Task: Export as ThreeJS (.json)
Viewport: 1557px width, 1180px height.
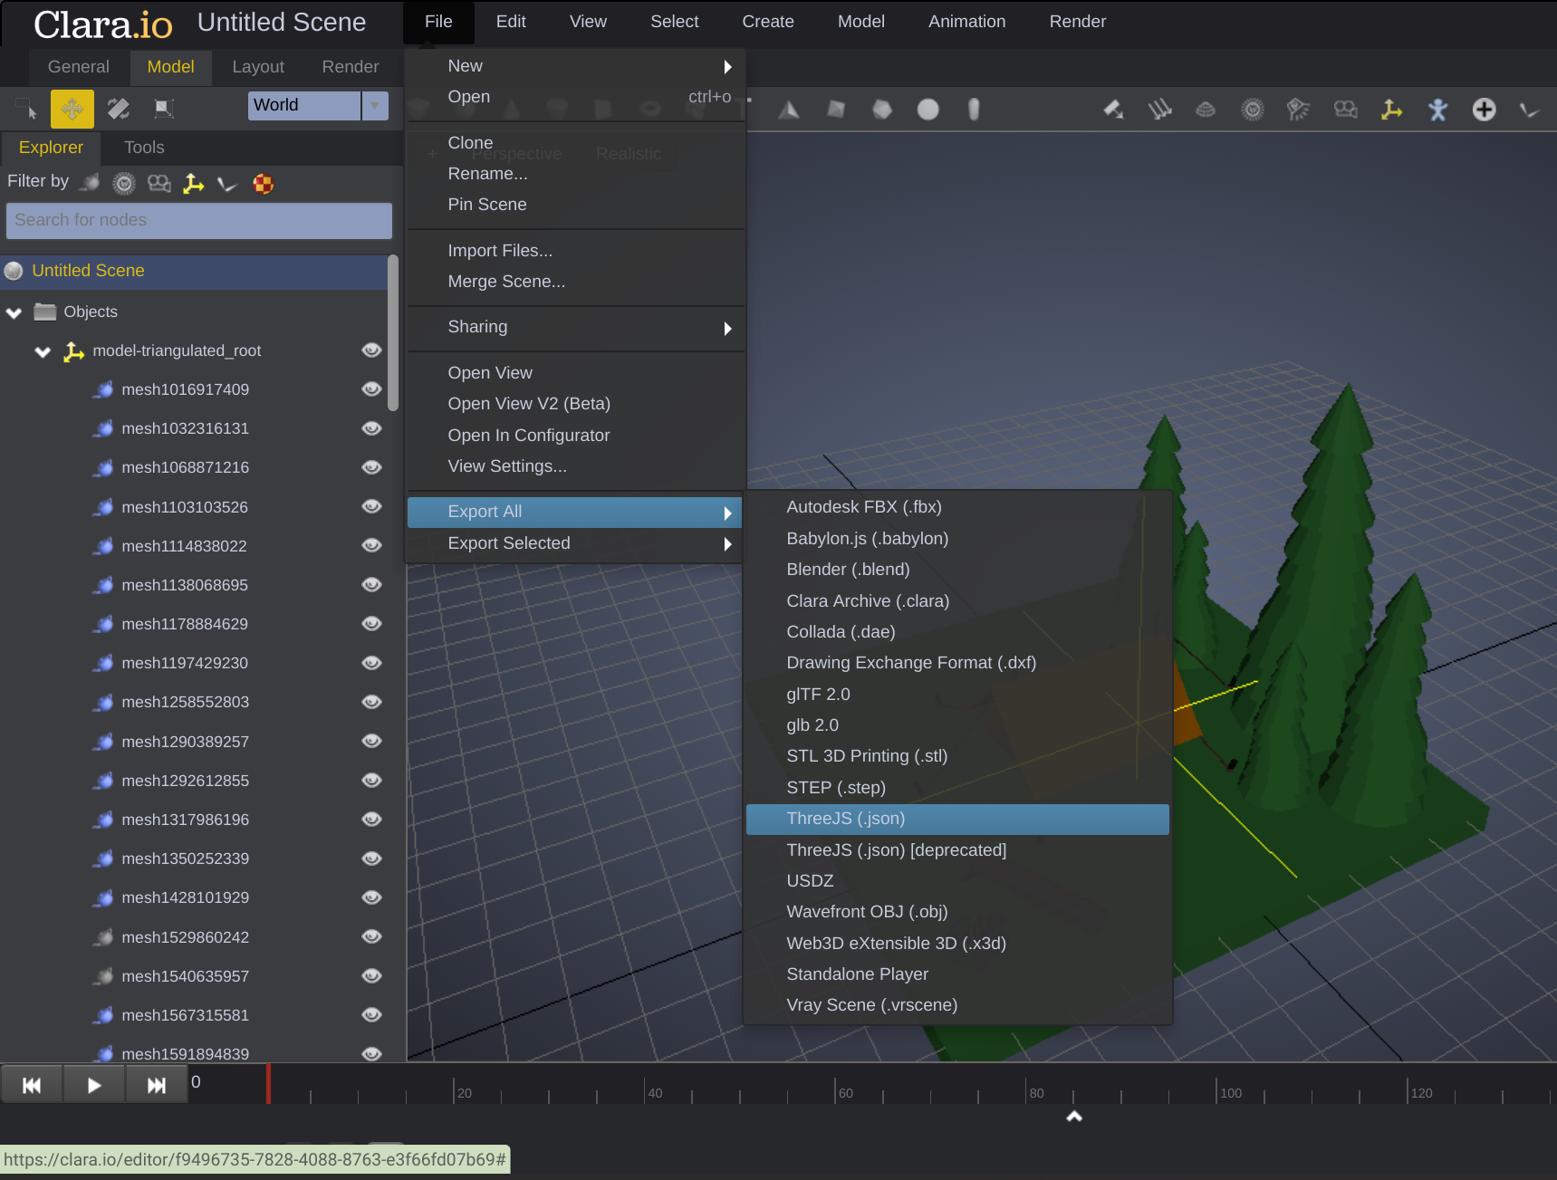Action: tap(845, 819)
